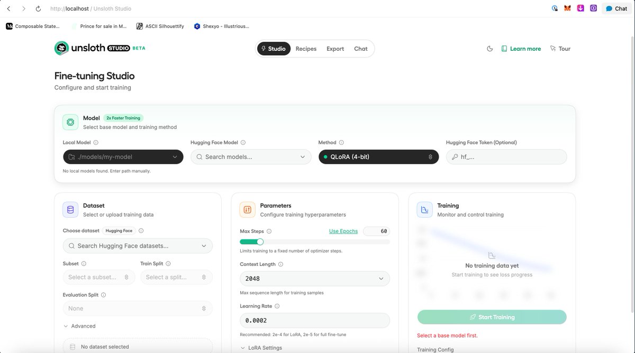Open MetaMask fox extension
Image resolution: width=635 pixels, height=353 pixels.
click(x=567, y=8)
